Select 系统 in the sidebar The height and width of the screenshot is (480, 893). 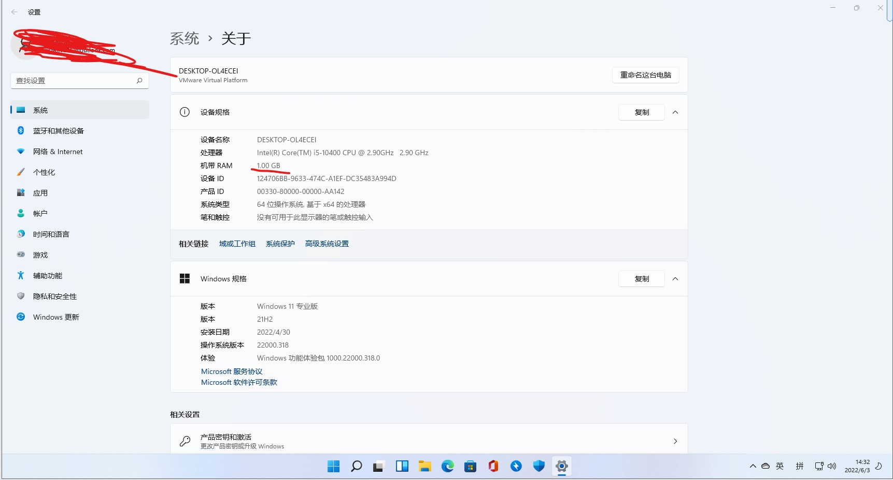pos(80,110)
